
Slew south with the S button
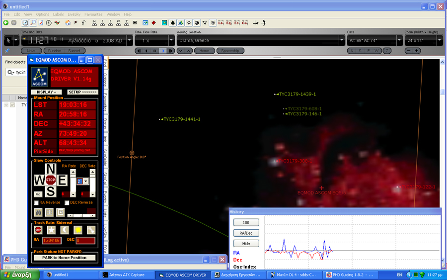tap(51, 191)
